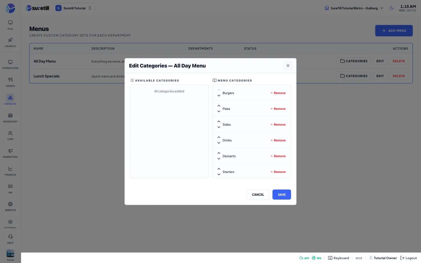Log out via the Logout link
The height and width of the screenshot is (263, 421).
coord(408,258)
